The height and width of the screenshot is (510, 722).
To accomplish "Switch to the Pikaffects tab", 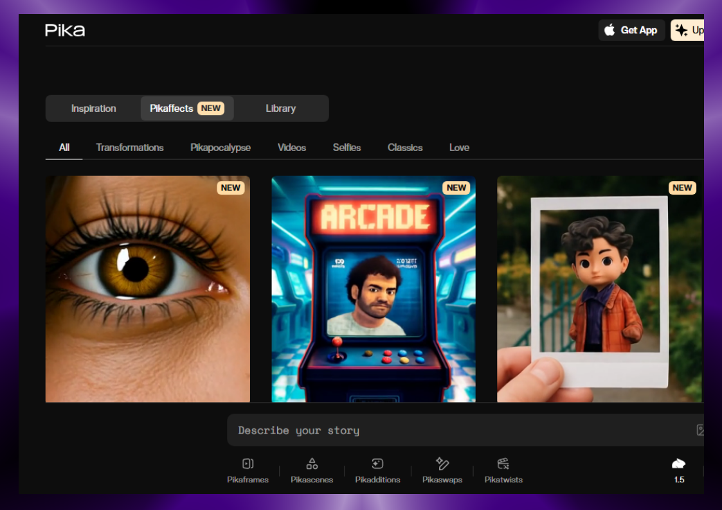I will [x=187, y=109].
